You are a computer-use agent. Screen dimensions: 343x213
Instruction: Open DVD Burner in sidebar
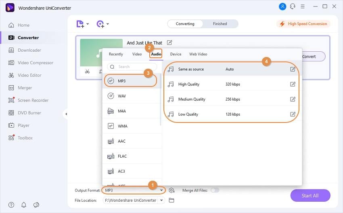tap(25, 113)
